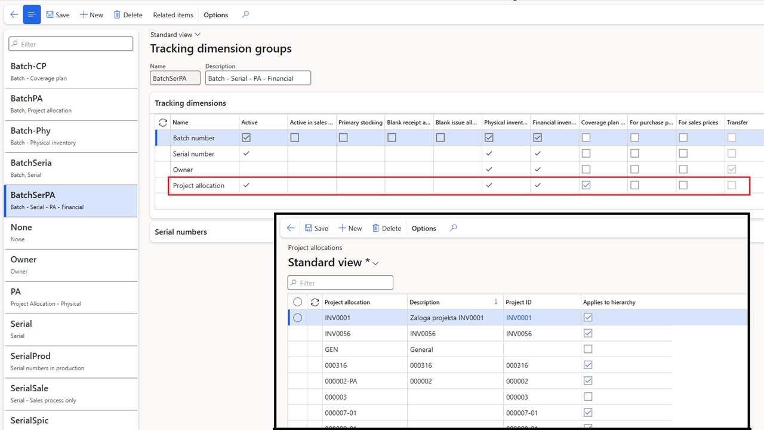
Task: Click the Description field
Action: click(258, 78)
